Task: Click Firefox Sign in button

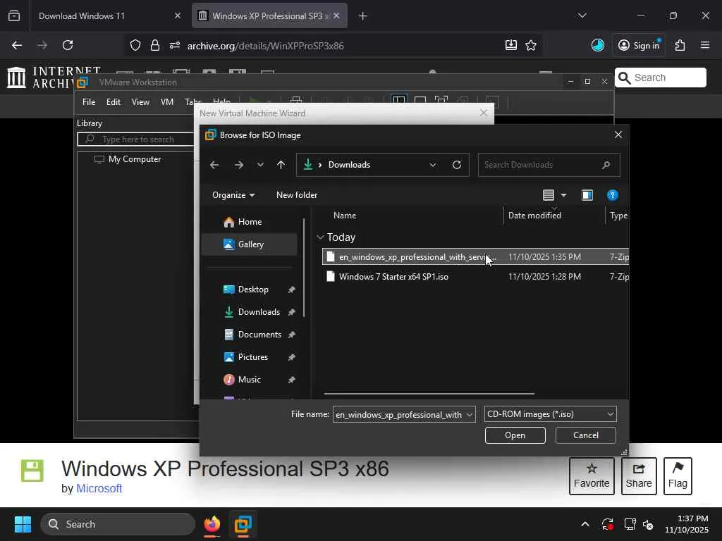Action: pyautogui.click(x=639, y=46)
